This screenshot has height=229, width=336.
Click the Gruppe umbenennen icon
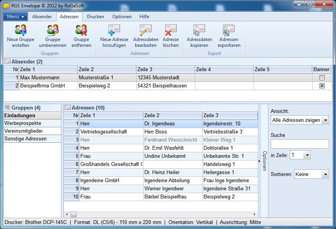[52, 30]
